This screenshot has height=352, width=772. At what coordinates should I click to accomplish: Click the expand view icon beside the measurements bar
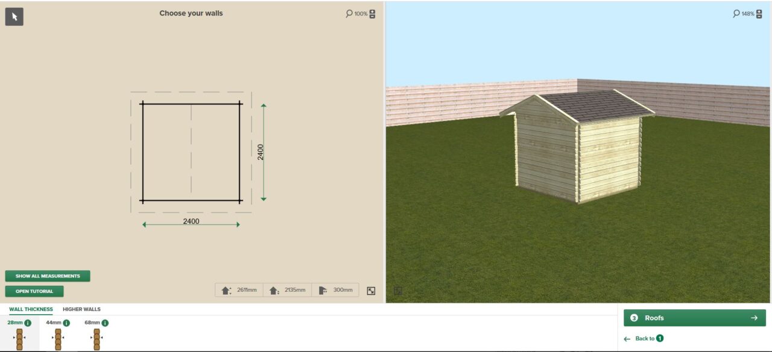pyautogui.click(x=373, y=289)
